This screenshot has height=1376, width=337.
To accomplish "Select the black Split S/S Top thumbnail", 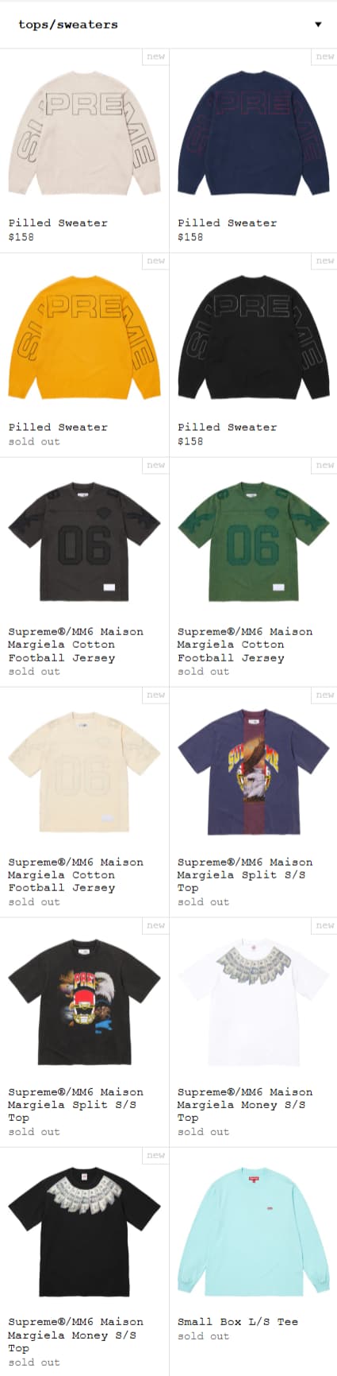I will 84,1002.
